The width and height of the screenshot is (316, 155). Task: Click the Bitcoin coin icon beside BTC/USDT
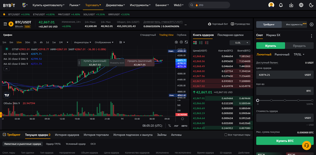click(x=11, y=24)
